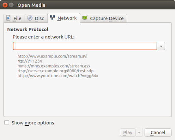Click the example rtsp://server.example.org URL text

55,71
